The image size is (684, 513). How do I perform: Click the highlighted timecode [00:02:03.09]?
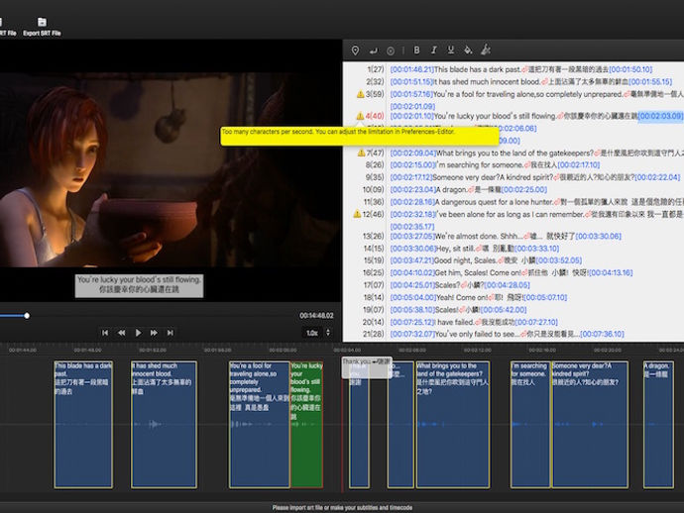[660, 116]
